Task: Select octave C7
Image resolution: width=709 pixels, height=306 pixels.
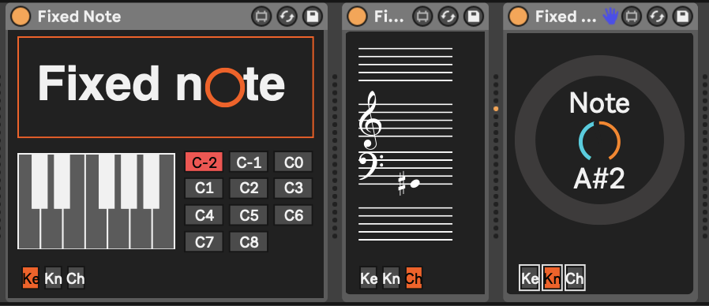Action: [204, 242]
